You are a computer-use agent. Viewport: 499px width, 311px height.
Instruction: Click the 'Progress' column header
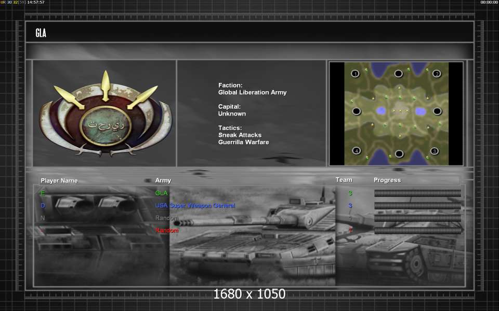tap(387, 180)
